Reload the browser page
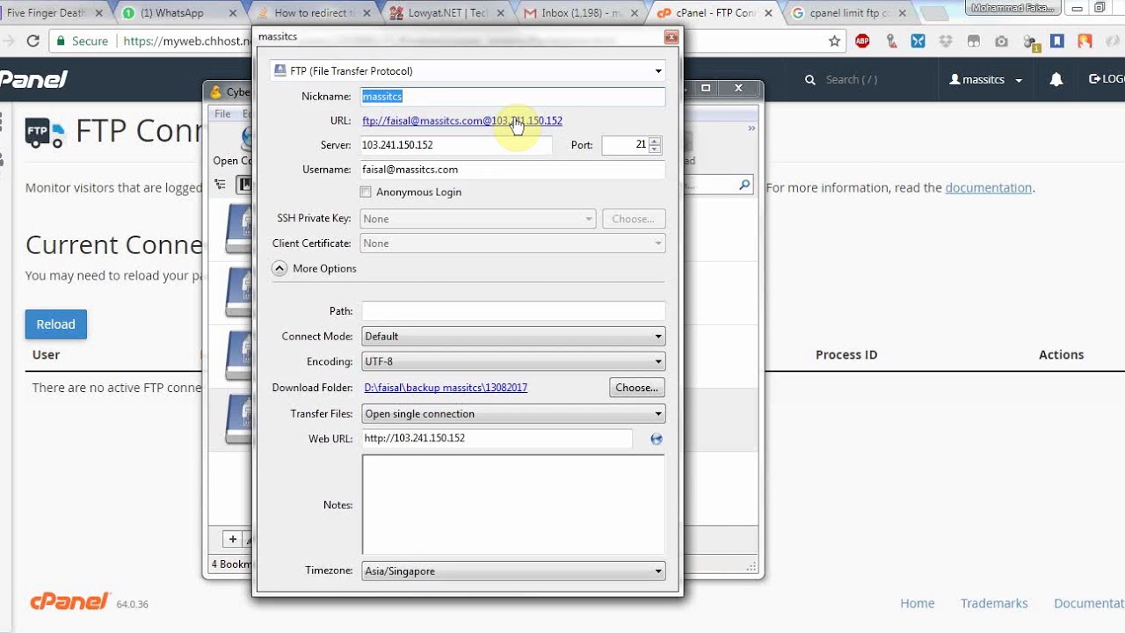Image resolution: width=1125 pixels, height=633 pixels. tap(33, 40)
